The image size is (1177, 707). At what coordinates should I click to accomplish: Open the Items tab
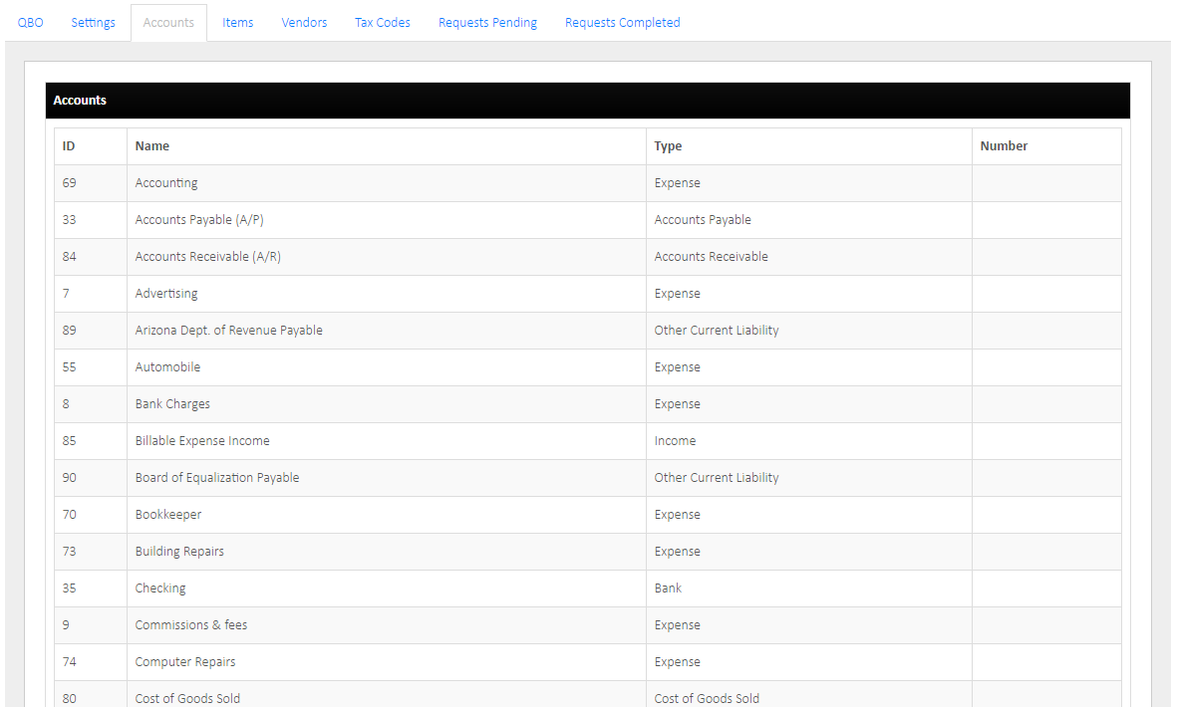point(238,23)
